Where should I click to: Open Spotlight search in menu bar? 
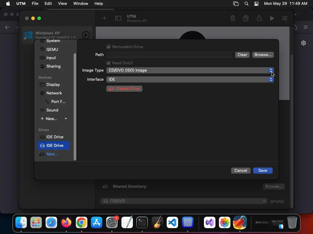246,4
